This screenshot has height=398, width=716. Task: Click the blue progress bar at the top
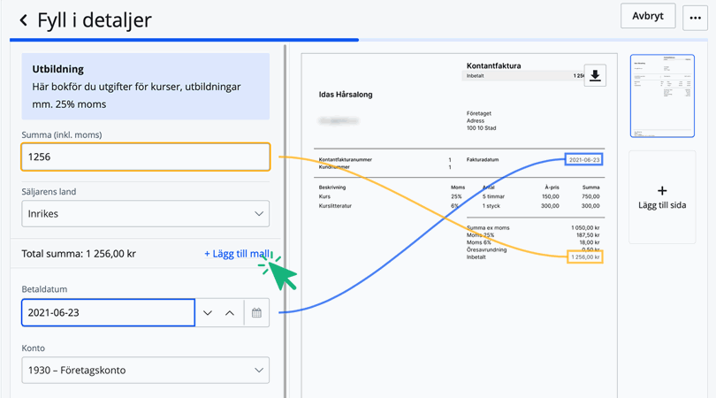coord(184,40)
